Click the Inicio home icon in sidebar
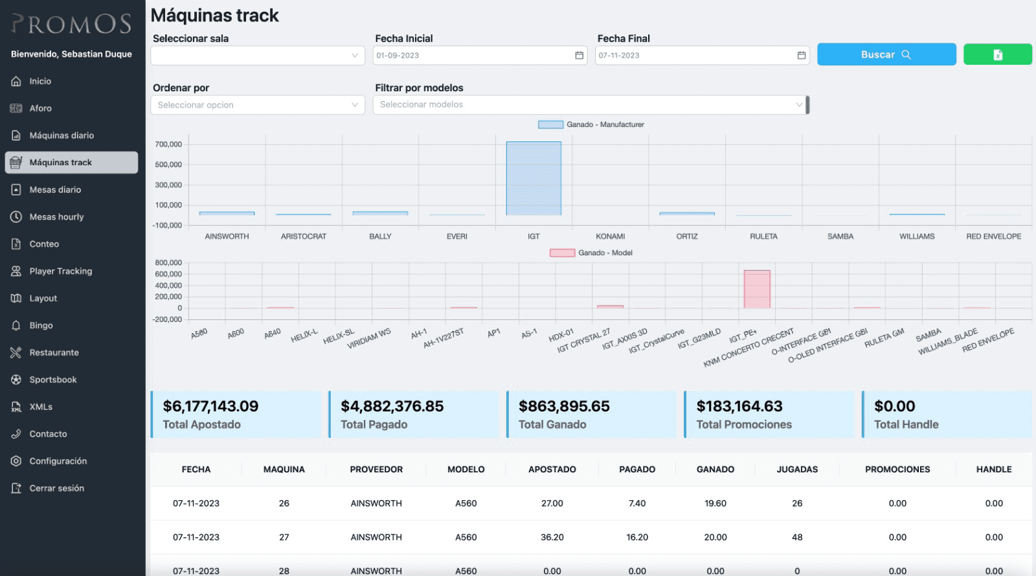Screen dimensions: 1036x576 click(16, 82)
